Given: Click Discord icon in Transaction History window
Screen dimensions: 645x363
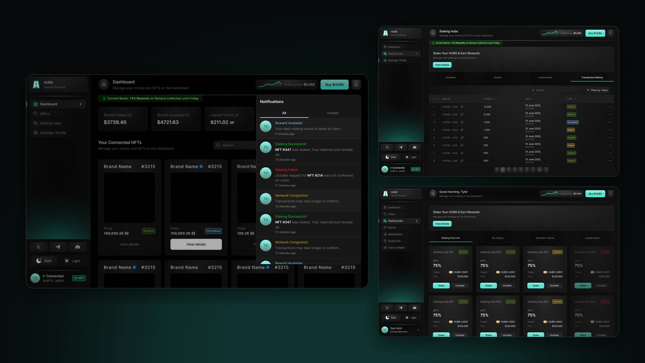Looking at the screenshot, I should 414,147.
